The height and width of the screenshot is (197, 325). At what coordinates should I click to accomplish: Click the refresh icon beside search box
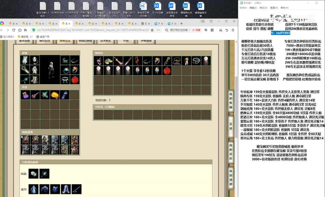206,30
